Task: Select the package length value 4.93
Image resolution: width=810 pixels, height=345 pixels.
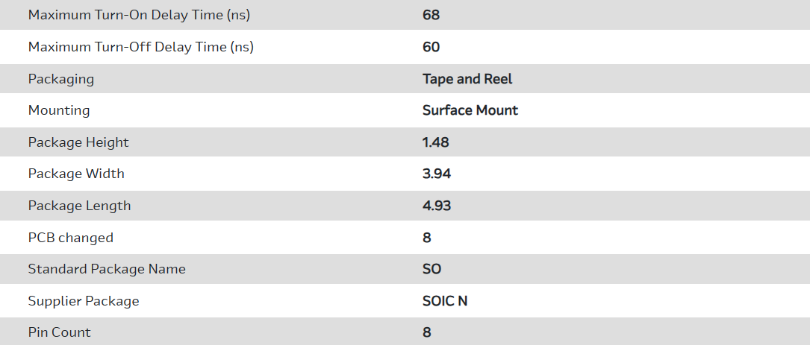Action: click(x=437, y=206)
